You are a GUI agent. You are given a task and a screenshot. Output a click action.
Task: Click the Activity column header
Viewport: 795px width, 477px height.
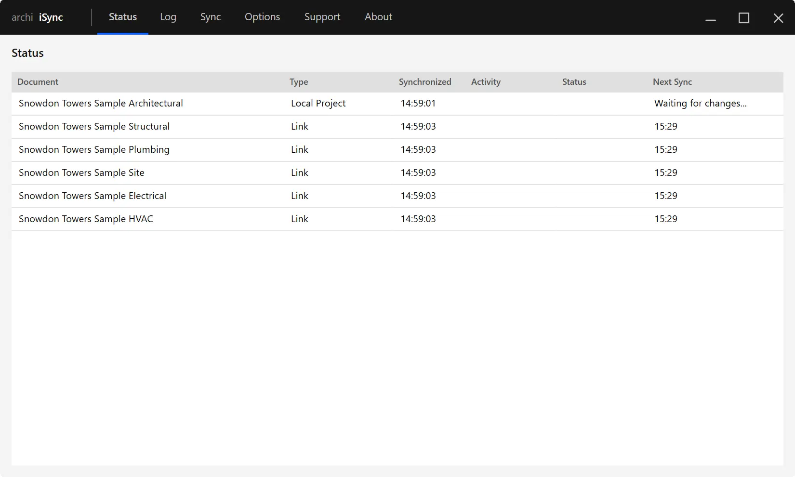pyautogui.click(x=485, y=82)
